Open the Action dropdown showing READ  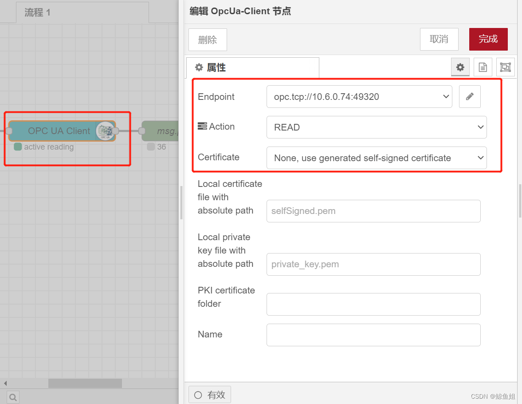point(377,127)
